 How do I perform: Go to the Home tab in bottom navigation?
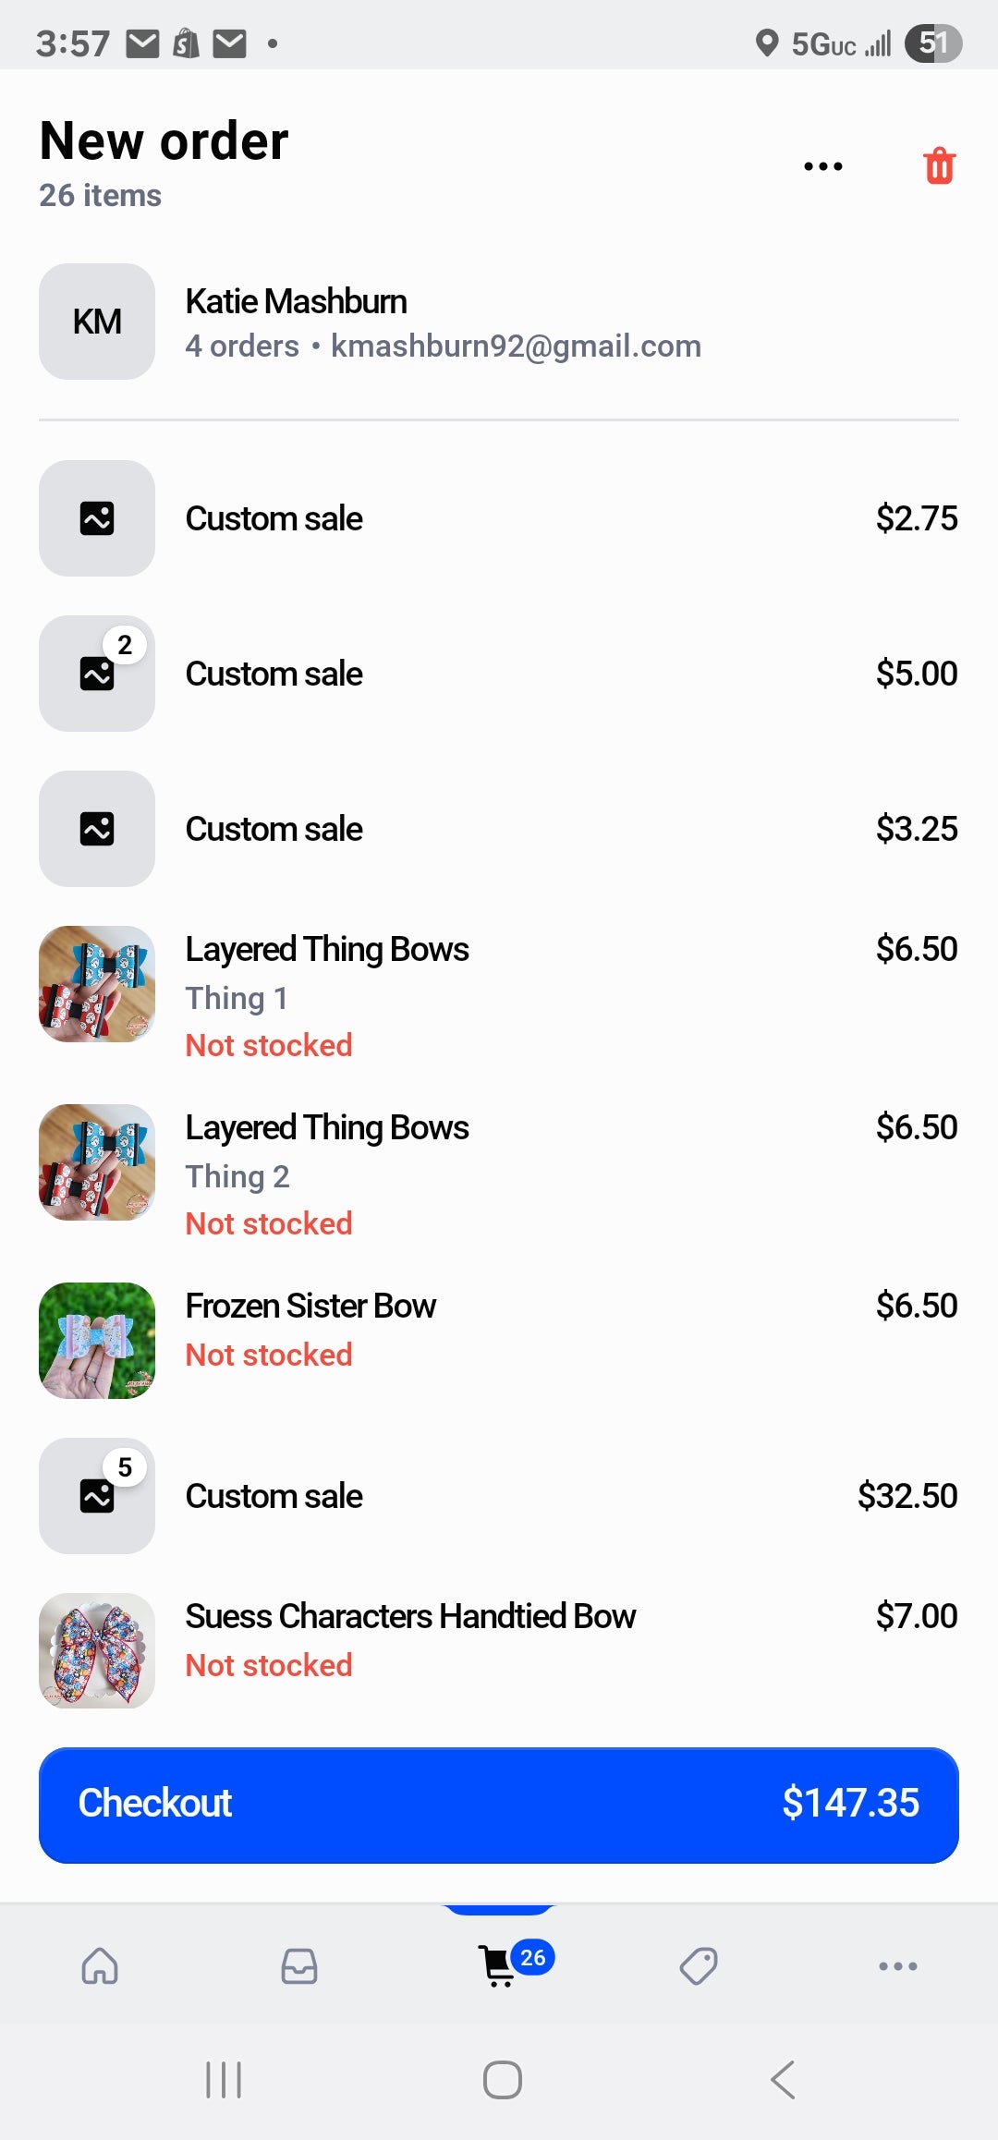(x=100, y=1965)
